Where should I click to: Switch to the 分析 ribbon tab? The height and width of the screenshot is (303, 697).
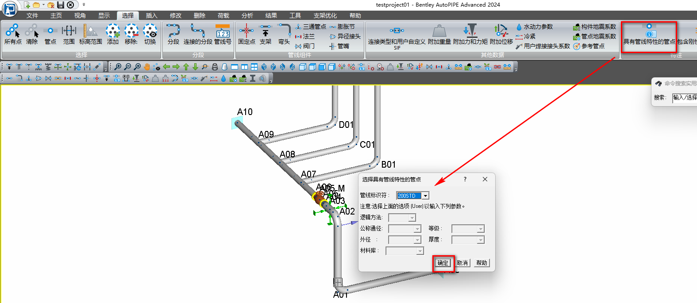(x=247, y=15)
